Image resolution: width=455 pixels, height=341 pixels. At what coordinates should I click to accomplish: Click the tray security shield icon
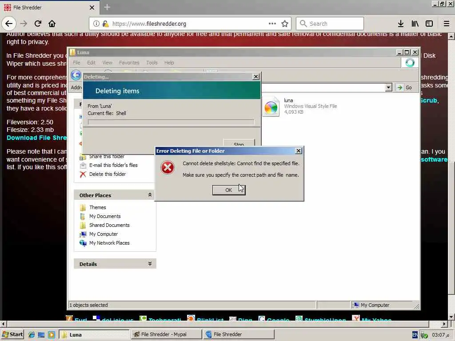pyautogui.click(x=424, y=335)
